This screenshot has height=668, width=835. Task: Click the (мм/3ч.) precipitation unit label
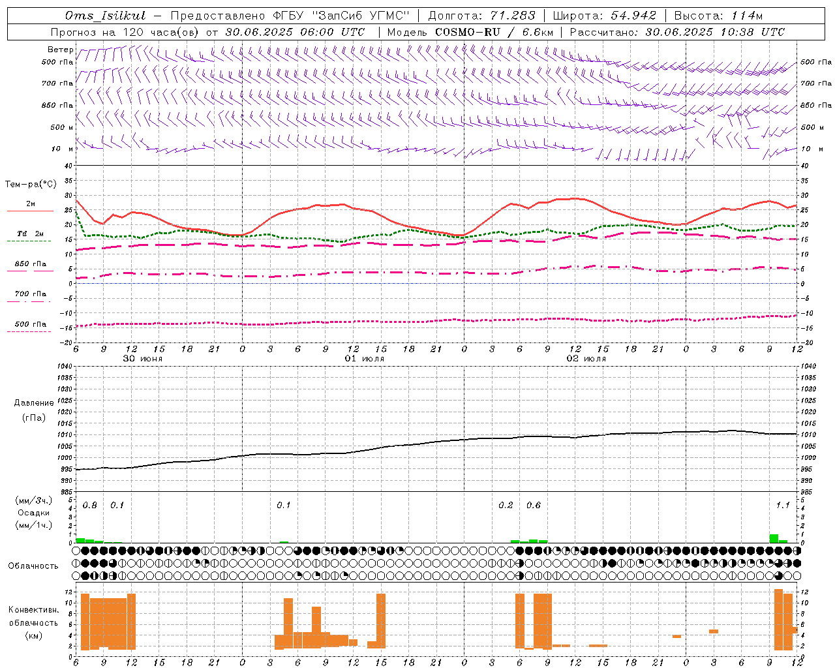tap(34, 500)
